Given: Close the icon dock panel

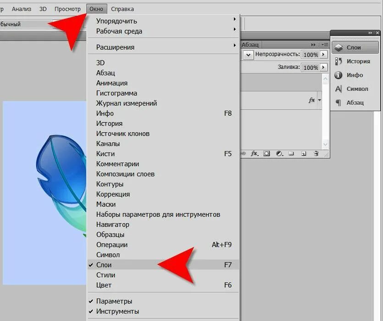Looking at the screenshot, I should [x=377, y=33].
